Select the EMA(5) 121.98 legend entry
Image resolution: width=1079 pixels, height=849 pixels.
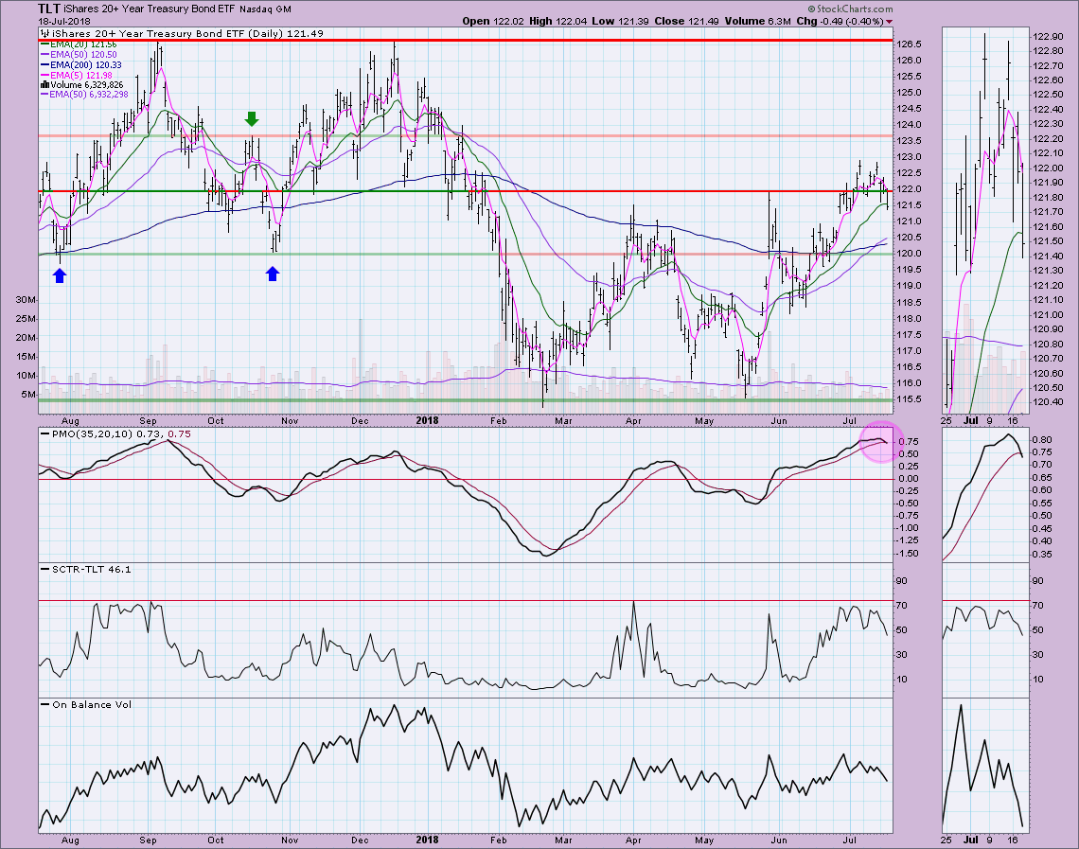click(x=76, y=75)
